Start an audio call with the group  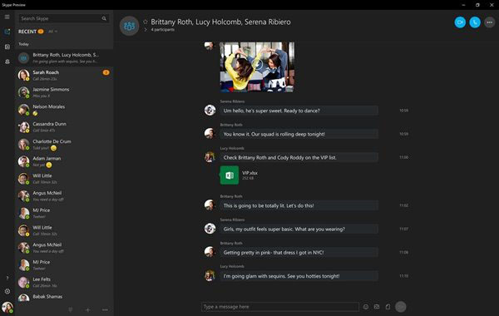(x=475, y=22)
